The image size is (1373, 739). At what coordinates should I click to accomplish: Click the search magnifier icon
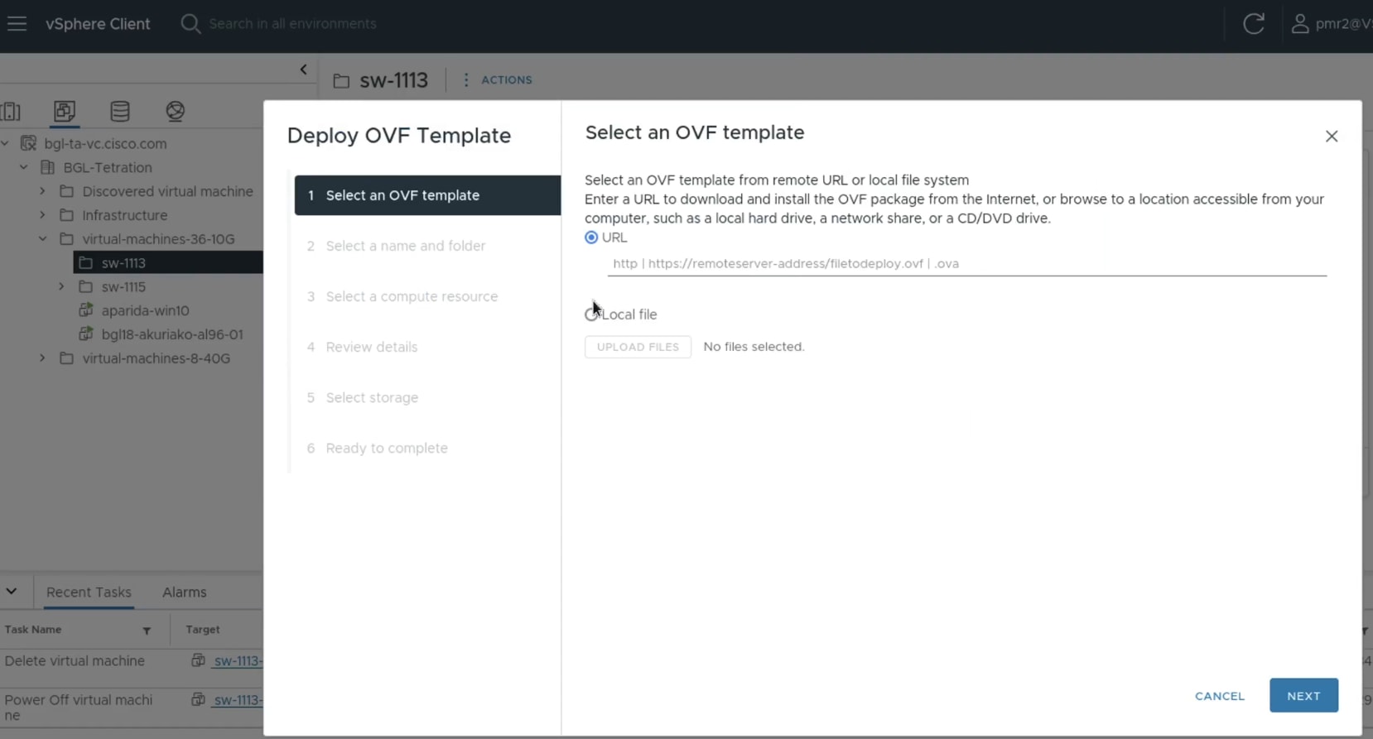click(x=190, y=23)
